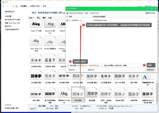
Task: Select the 隶书 常规 font icon
Action: pos(36,93)
